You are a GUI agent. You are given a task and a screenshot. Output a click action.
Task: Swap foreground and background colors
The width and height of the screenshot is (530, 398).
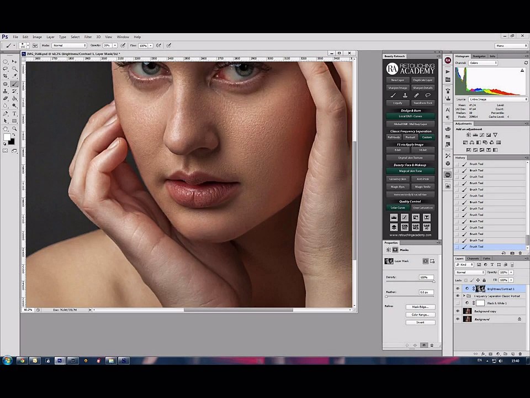(13, 135)
